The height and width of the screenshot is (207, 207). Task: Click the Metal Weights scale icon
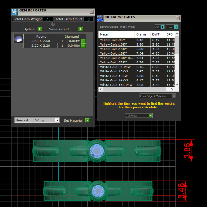(x=100, y=18)
